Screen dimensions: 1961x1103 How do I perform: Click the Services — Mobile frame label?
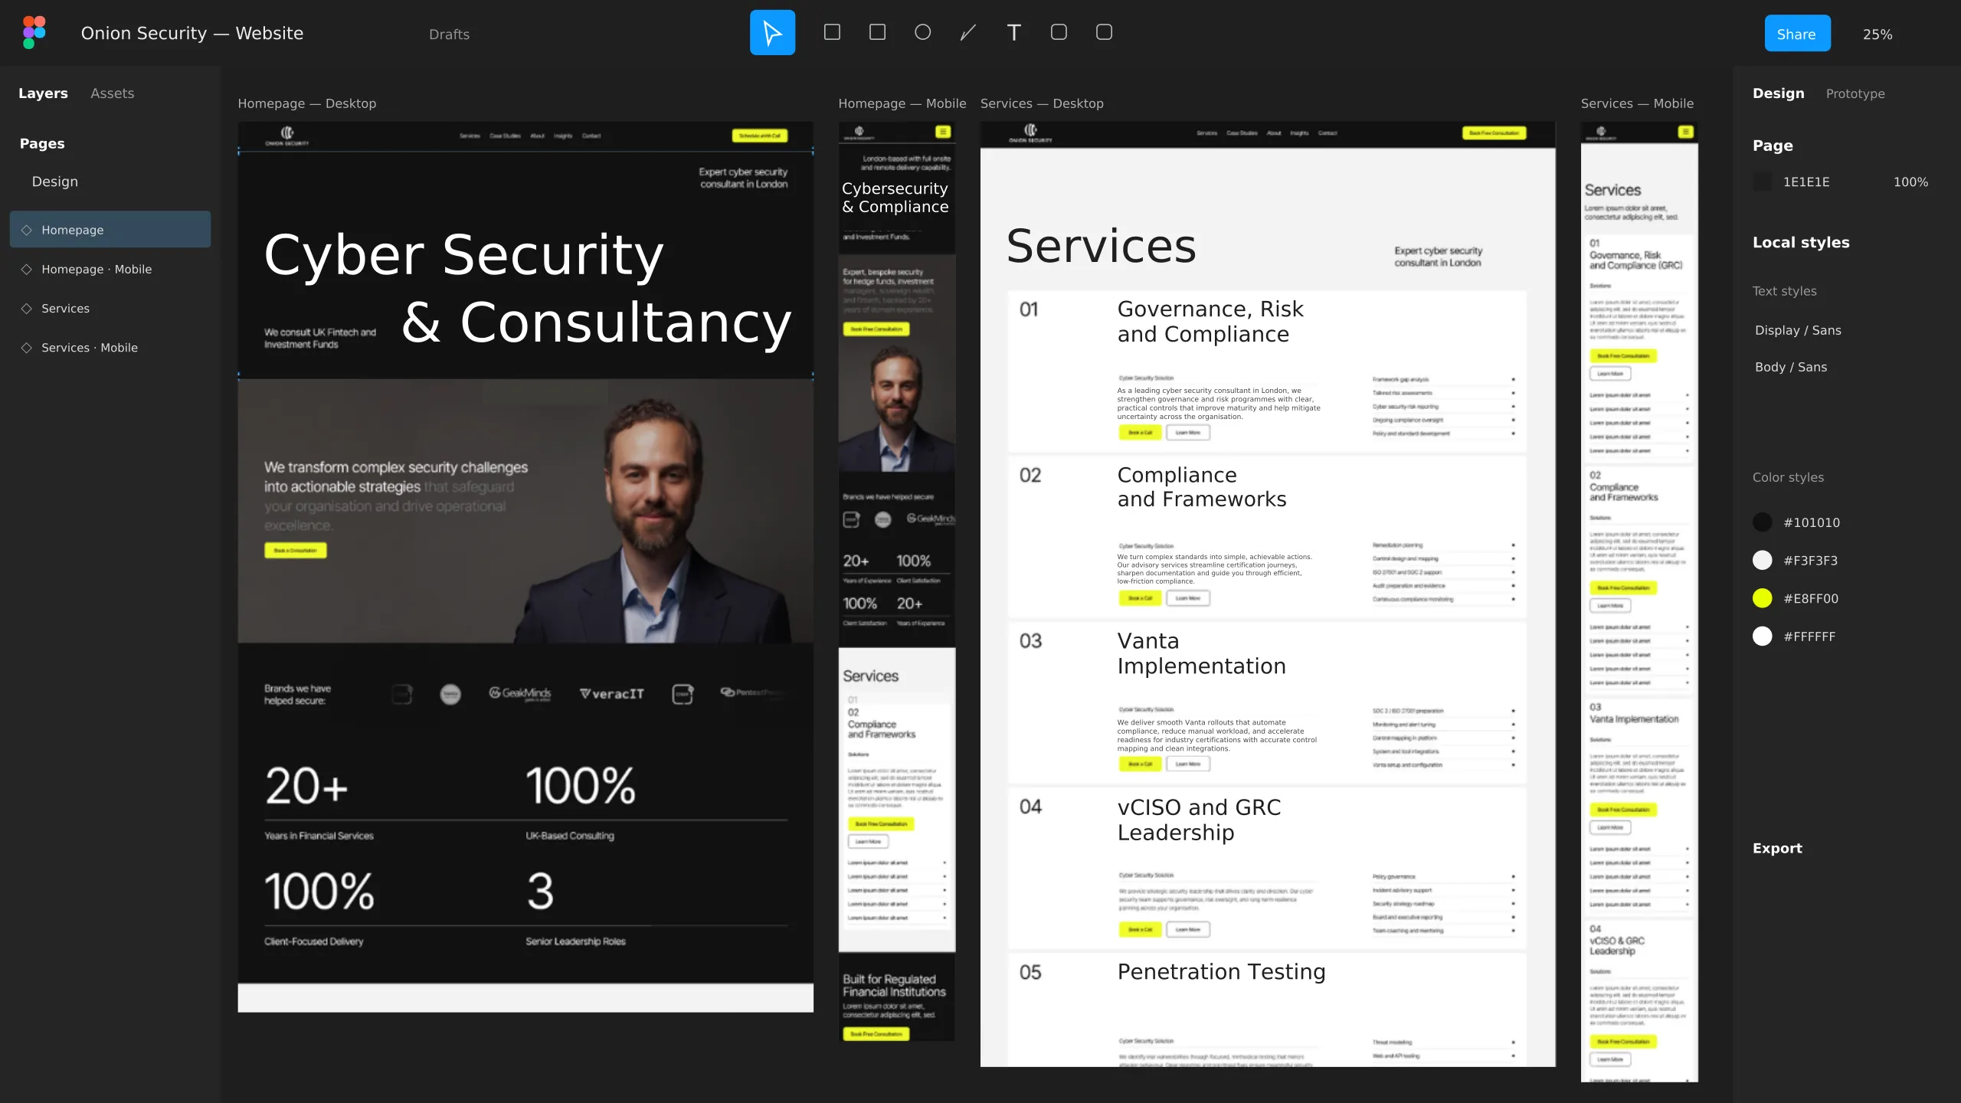(x=1637, y=103)
